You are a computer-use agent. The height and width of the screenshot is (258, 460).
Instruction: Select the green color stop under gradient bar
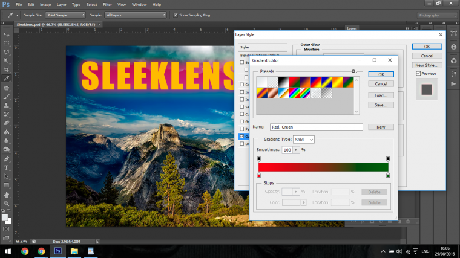pyautogui.click(x=388, y=175)
